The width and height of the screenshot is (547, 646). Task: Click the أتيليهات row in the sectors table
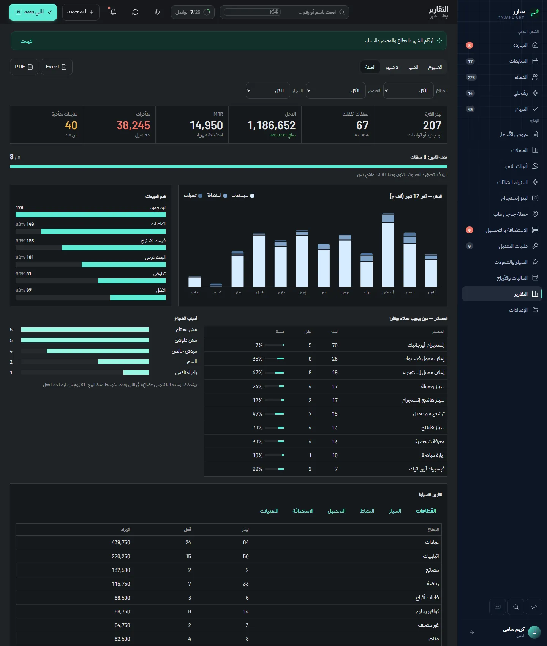click(x=229, y=556)
